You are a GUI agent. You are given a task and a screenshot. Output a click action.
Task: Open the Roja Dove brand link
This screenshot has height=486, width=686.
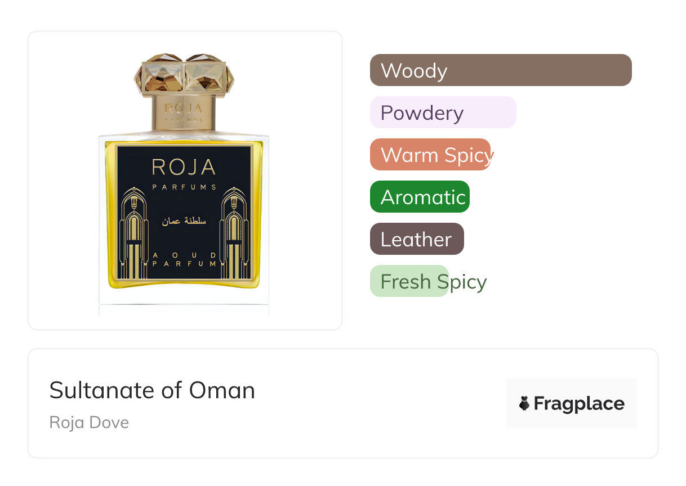click(89, 422)
